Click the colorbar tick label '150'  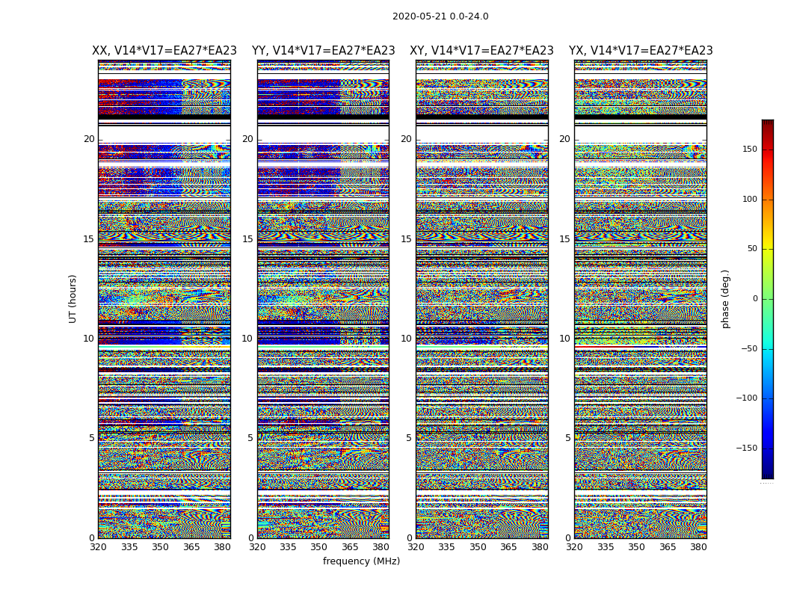pos(750,149)
